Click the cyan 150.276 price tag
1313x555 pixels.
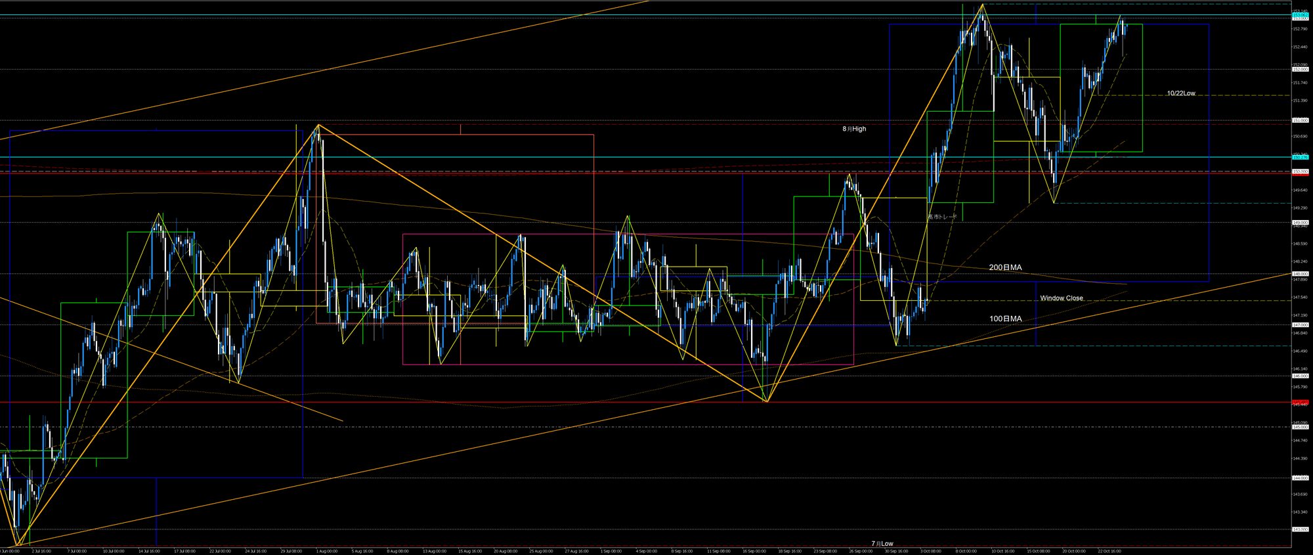(1300, 158)
